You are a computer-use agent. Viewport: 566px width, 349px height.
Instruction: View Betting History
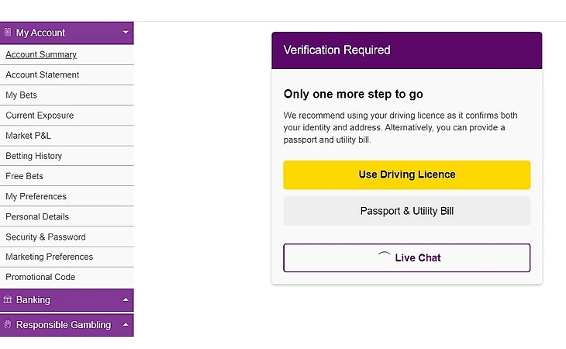tap(67, 156)
